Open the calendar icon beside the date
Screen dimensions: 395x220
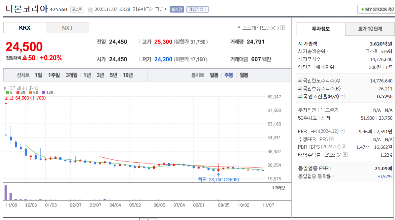click(x=91, y=10)
